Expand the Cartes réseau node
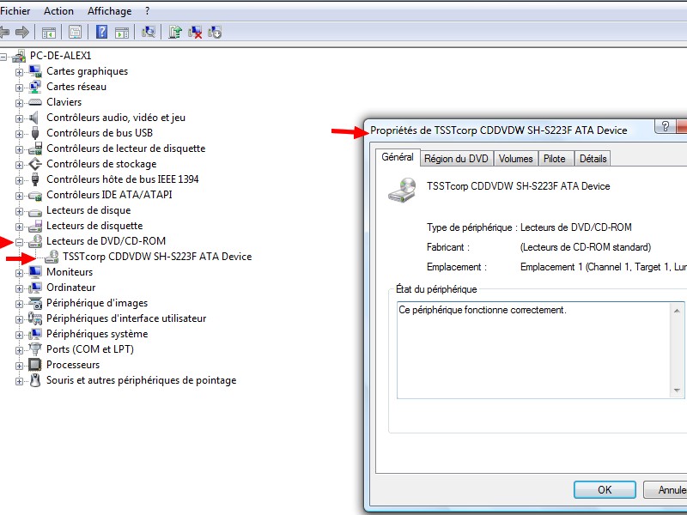This screenshot has width=687, height=515. [19, 88]
